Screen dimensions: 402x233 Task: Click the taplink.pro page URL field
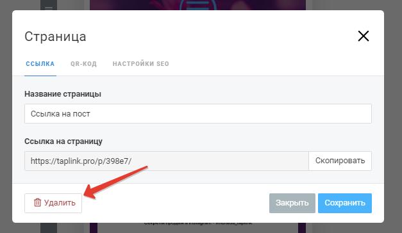point(167,161)
